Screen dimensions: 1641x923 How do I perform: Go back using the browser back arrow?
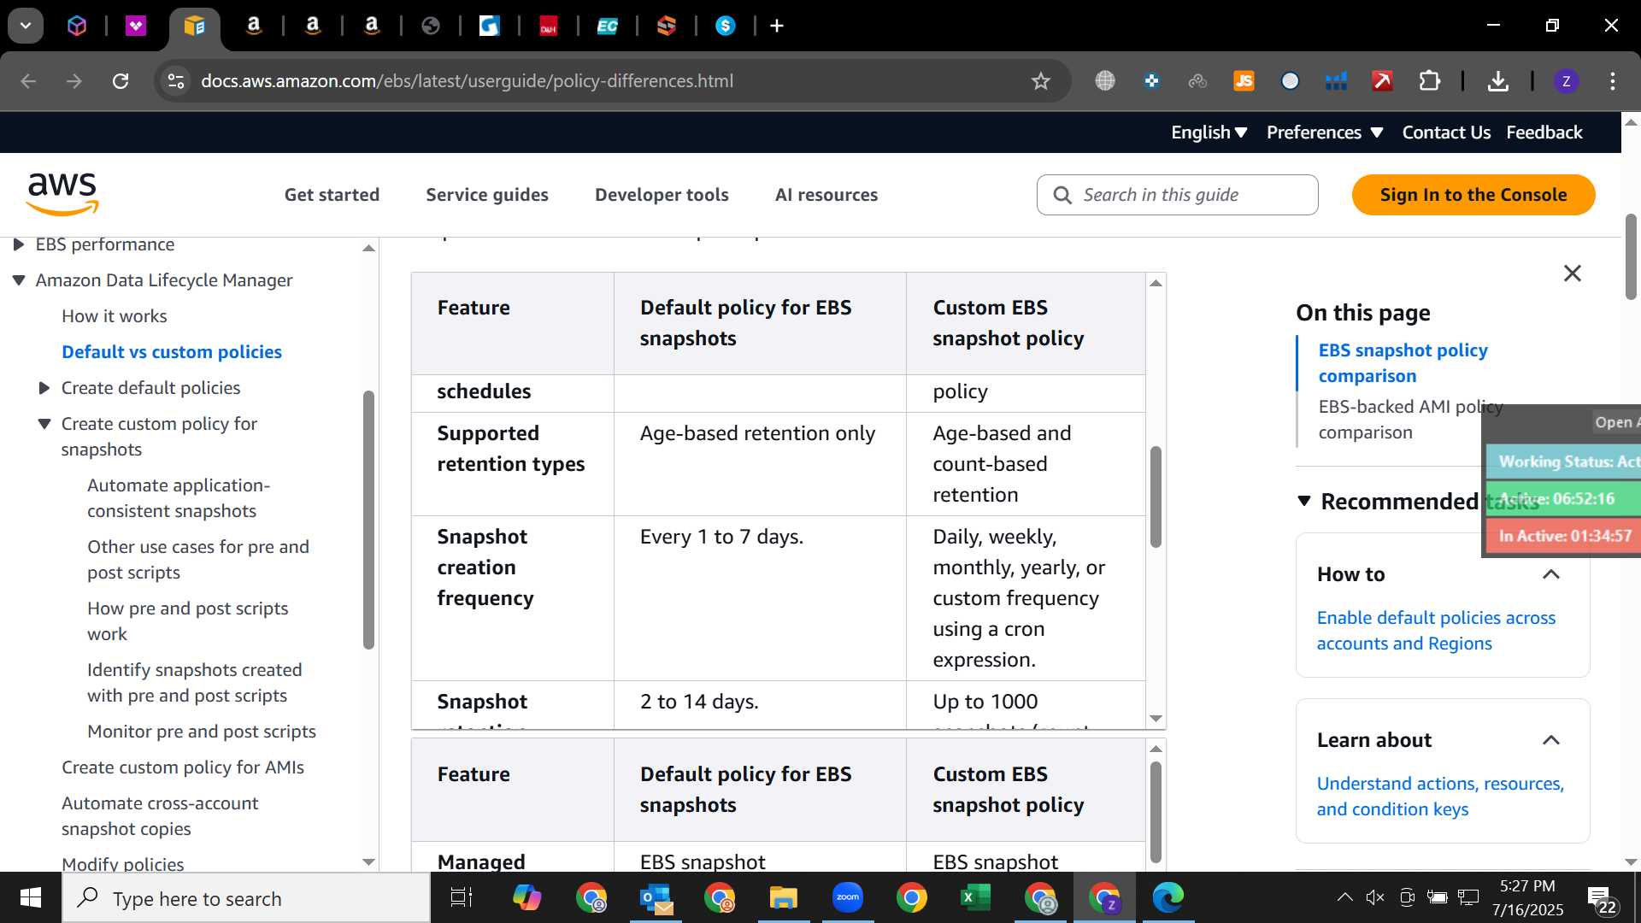[28, 81]
